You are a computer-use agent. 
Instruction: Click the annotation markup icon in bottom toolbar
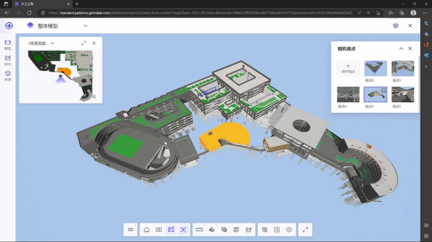point(248,230)
